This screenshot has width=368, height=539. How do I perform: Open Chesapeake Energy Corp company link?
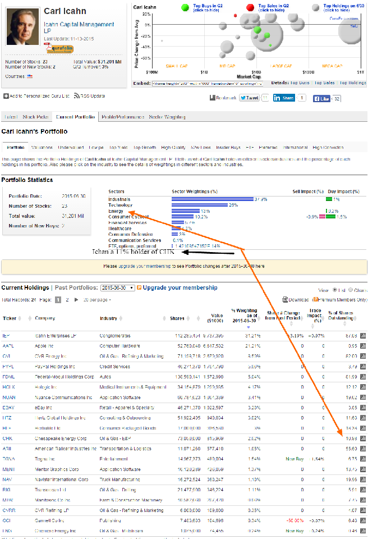coord(61,438)
